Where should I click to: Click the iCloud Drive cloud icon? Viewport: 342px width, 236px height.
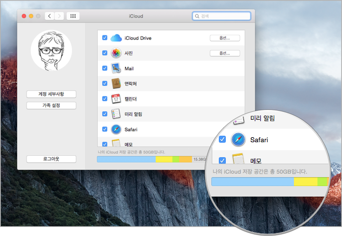pos(116,38)
